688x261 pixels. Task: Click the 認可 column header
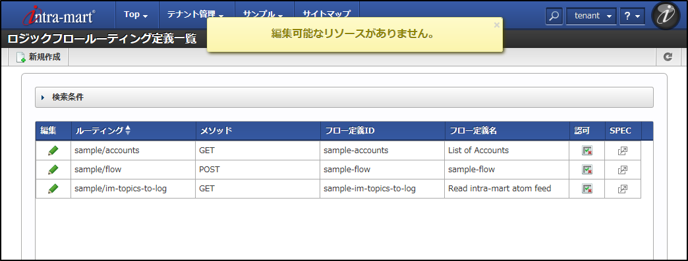point(587,130)
